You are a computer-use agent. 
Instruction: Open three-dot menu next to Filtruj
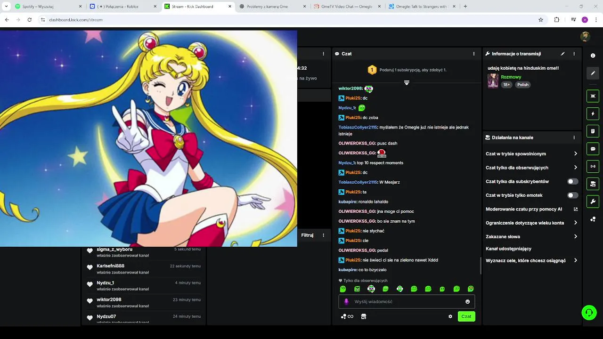[x=323, y=235]
